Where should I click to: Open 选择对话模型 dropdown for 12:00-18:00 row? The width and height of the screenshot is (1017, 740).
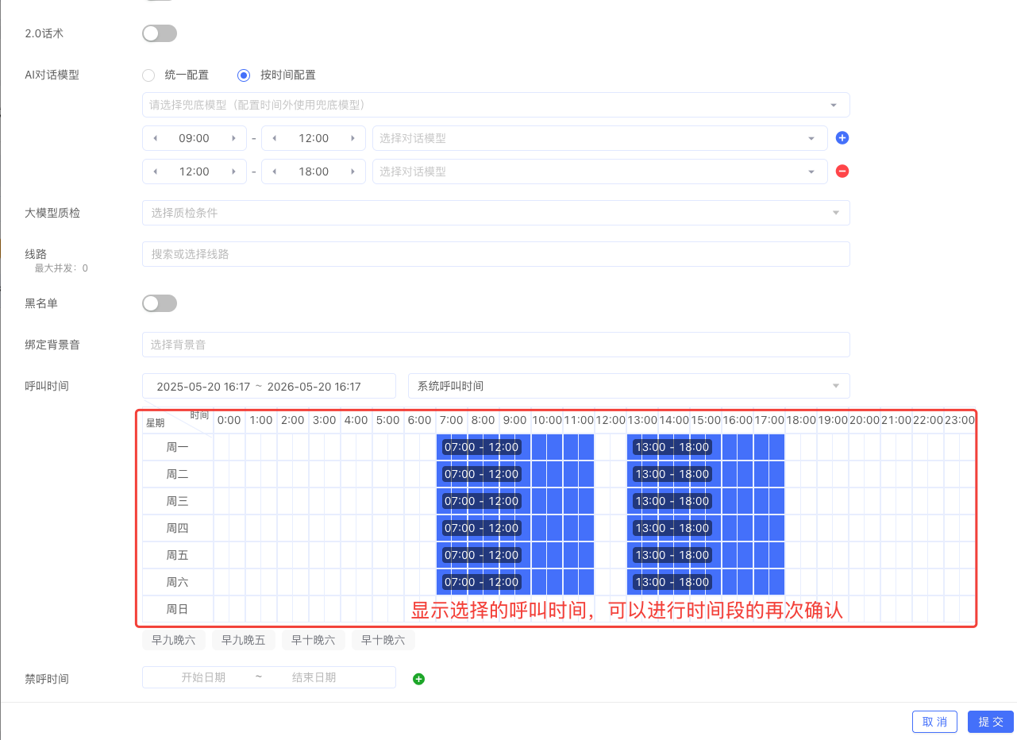coord(600,172)
